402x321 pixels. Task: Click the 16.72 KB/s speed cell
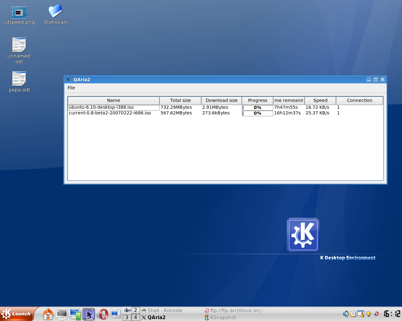320,107
